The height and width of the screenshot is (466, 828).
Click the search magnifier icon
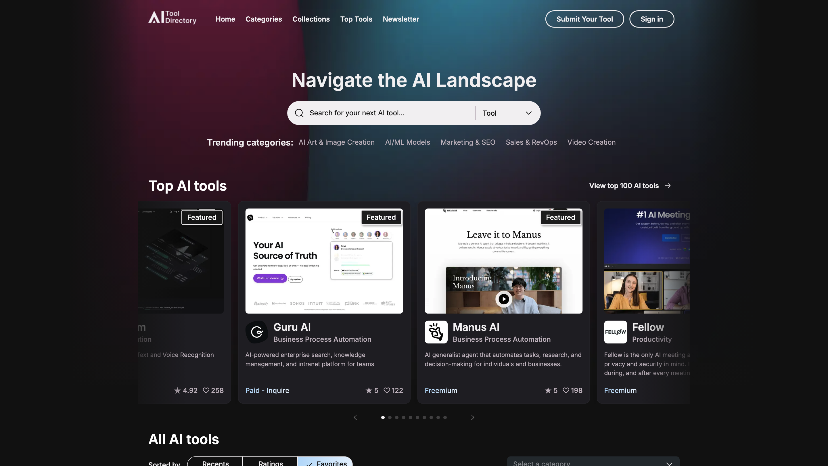coord(299,113)
